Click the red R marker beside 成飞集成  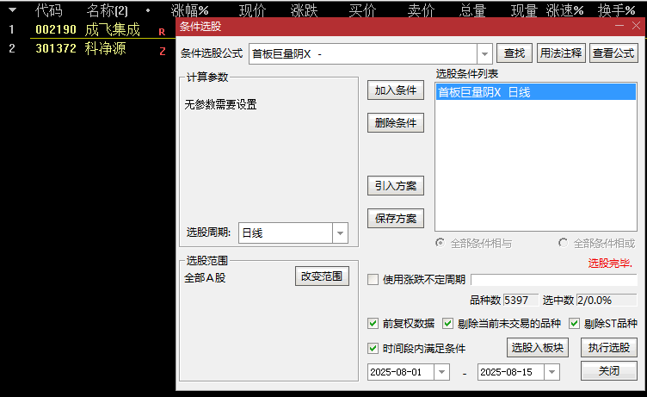tap(162, 32)
